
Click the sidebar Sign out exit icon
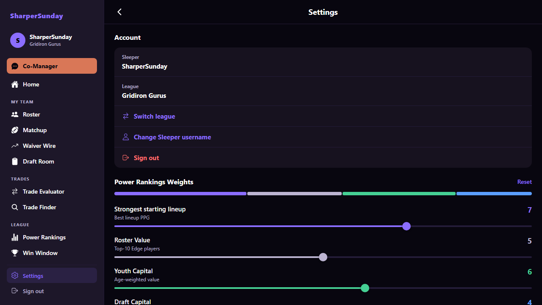pyautogui.click(x=15, y=291)
